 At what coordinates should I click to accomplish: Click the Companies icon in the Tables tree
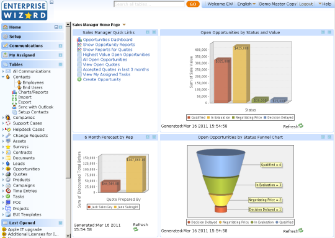pyautogui.click(x=8, y=117)
